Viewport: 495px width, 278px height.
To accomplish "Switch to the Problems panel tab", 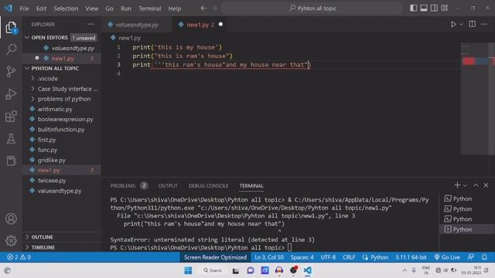I will pyautogui.click(x=123, y=186).
